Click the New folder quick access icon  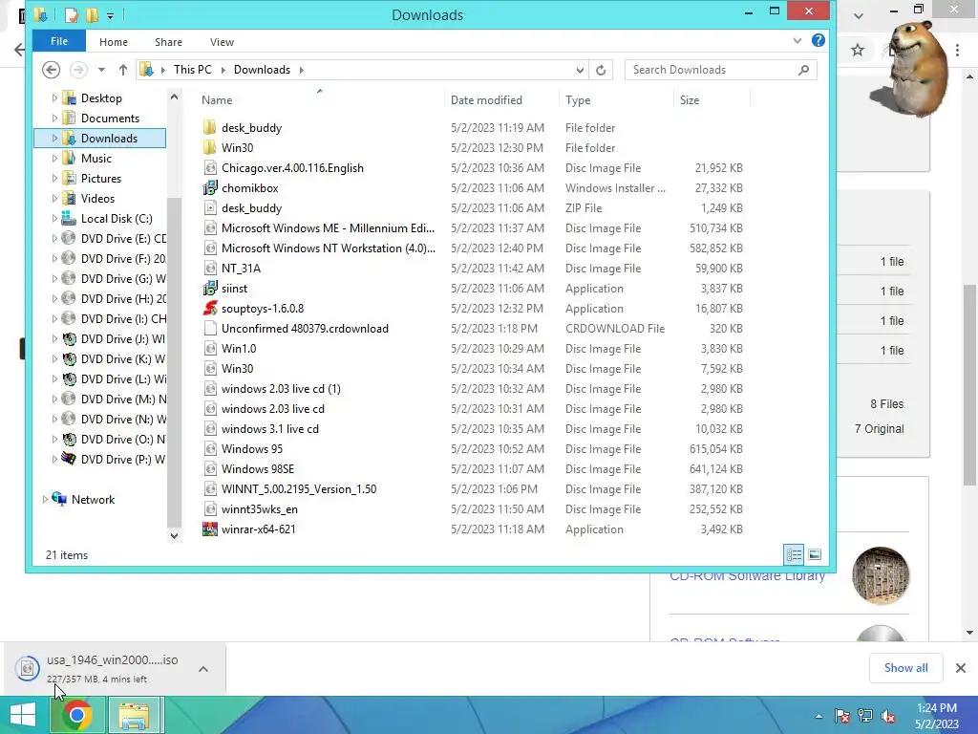point(92,15)
